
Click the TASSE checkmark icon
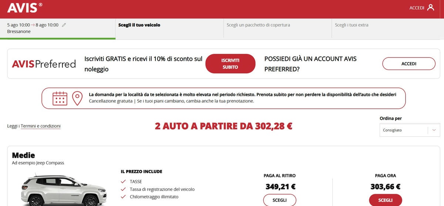click(124, 182)
